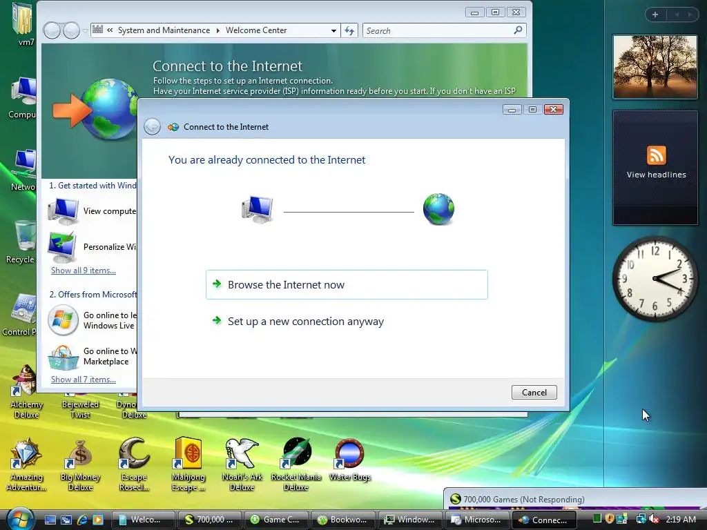
Task: Click the tree slideshow gadget picture
Action: click(x=655, y=67)
